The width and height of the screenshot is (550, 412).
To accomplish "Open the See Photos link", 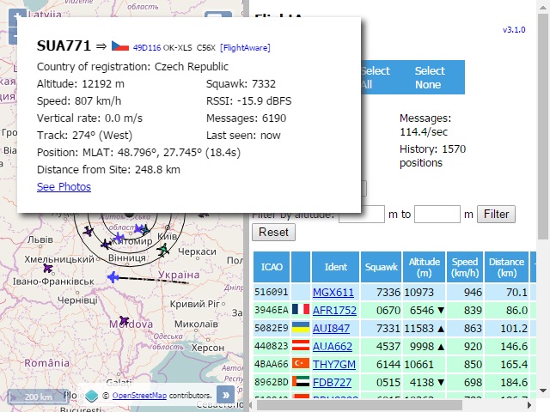I will [x=64, y=187].
